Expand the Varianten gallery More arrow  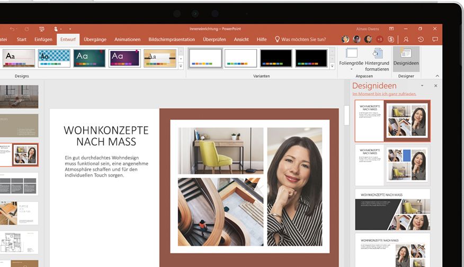tap(332, 66)
